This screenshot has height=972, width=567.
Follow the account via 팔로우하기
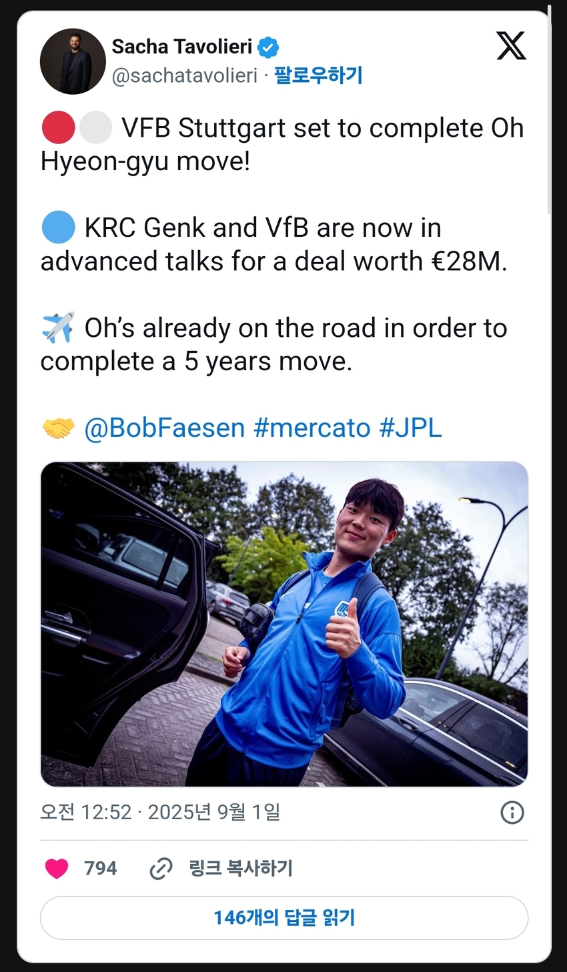[x=318, y=75]
